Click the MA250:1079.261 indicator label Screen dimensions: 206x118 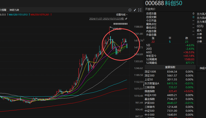40,15
